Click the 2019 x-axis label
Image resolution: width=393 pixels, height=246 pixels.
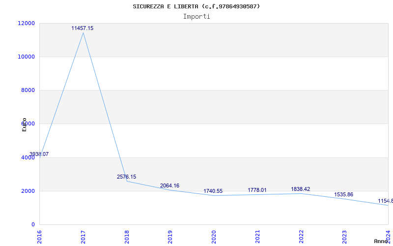170,237
